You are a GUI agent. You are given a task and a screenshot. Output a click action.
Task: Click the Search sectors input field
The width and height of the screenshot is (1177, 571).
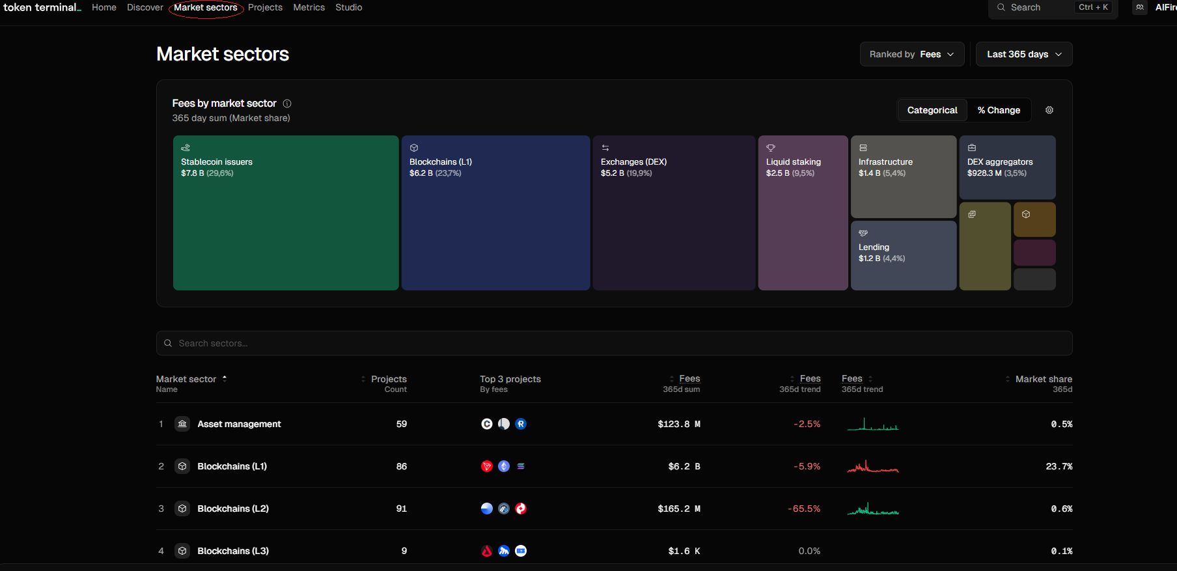pyautogui.click(x=613, y=343)
